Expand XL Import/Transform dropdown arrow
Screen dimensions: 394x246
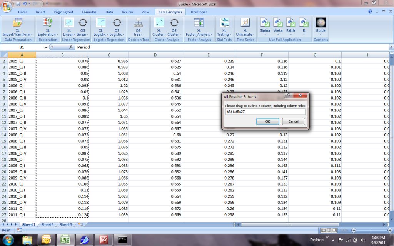click(x=32, y=35)
